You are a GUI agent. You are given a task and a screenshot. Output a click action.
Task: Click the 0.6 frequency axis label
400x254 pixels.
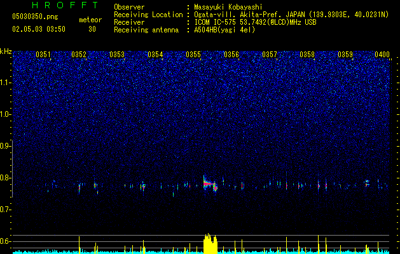pos(5,241)
